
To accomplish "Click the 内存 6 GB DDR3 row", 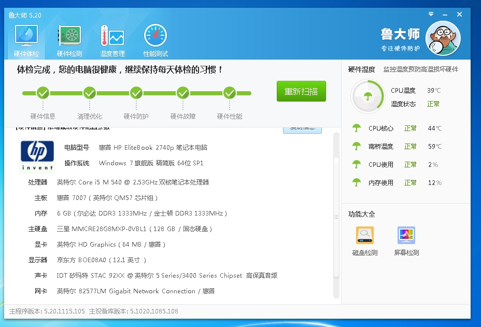I will (x=131, y=214).
